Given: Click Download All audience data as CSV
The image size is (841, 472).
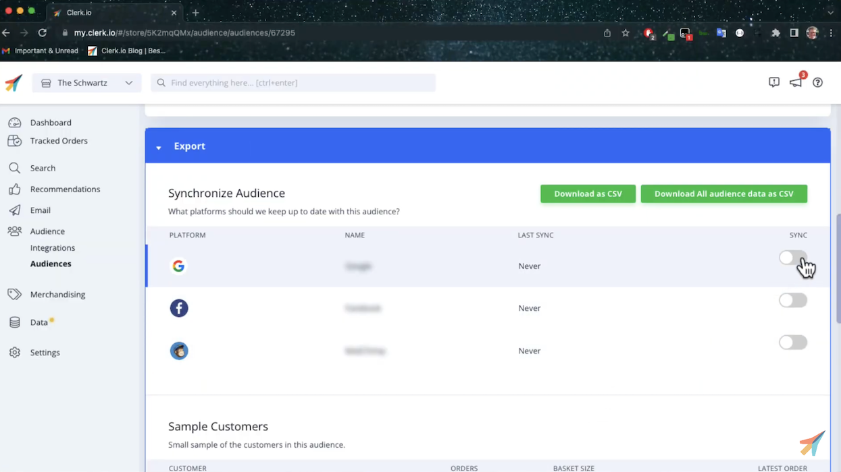Looking at the screenshot, I should click(x=724, y=194).
